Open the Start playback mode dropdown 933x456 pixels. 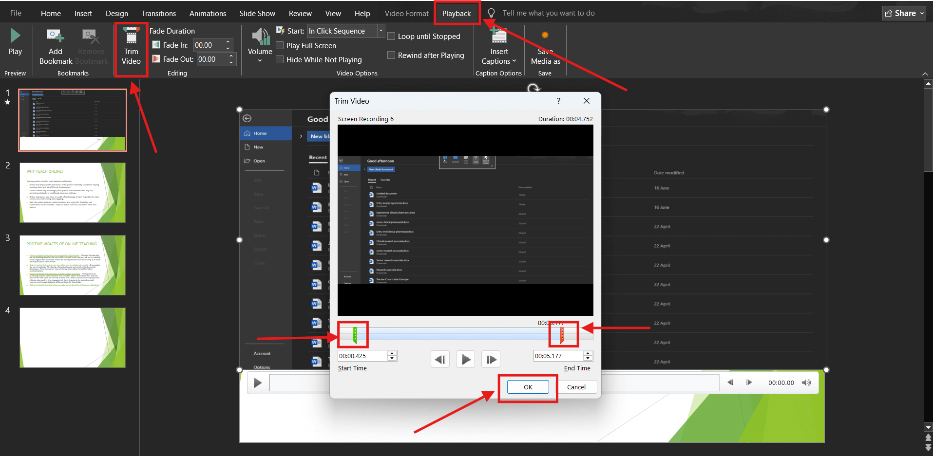(380, 31)
